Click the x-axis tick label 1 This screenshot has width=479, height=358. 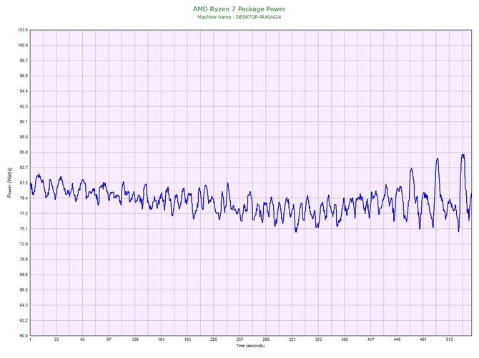[x=30, y=339]
